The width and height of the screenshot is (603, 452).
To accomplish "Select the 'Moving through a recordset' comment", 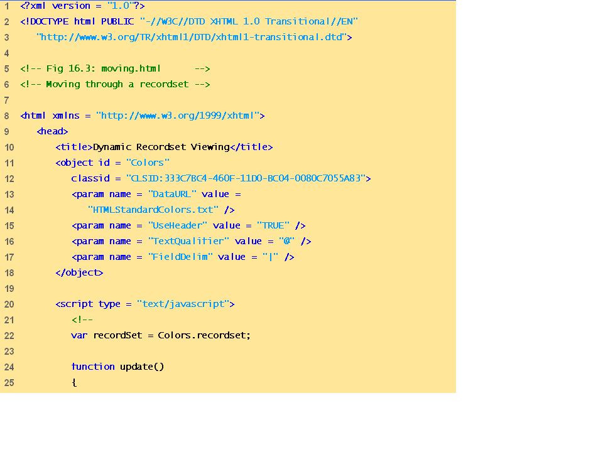I will [x=115, y=84].
